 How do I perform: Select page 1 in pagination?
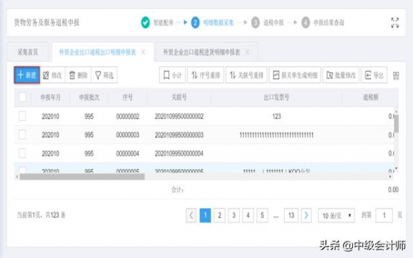[x=205, y=215]
